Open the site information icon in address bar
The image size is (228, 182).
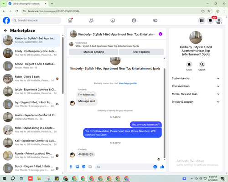tap(24, 11)
